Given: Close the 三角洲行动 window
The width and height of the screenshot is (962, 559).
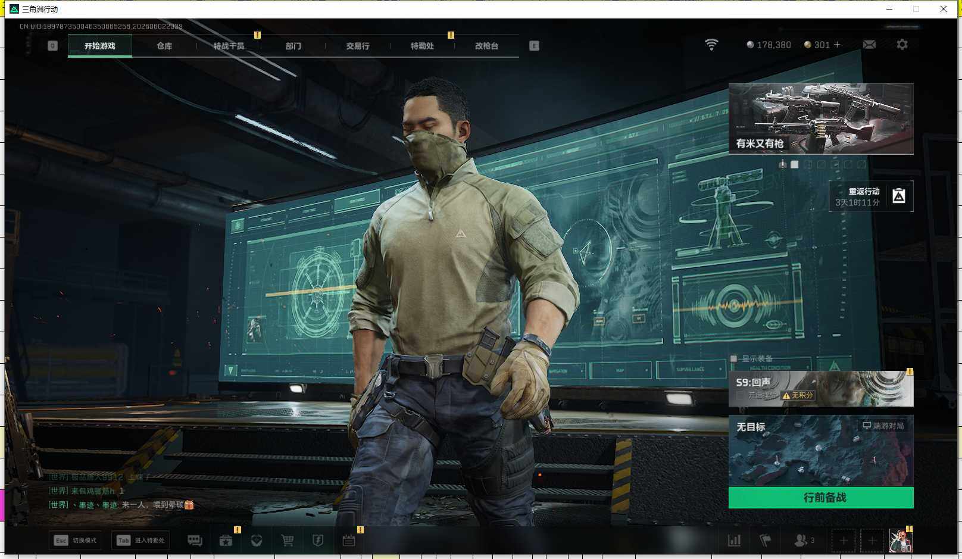Looking at the screenshot, I should pos(944,9).
